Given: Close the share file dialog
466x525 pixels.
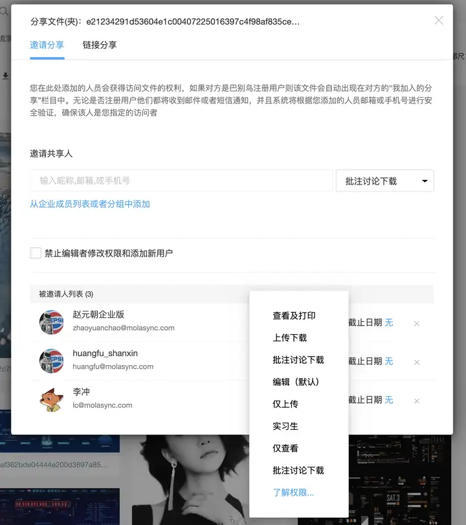Looking at the screenshot, I should pos(439,21).
